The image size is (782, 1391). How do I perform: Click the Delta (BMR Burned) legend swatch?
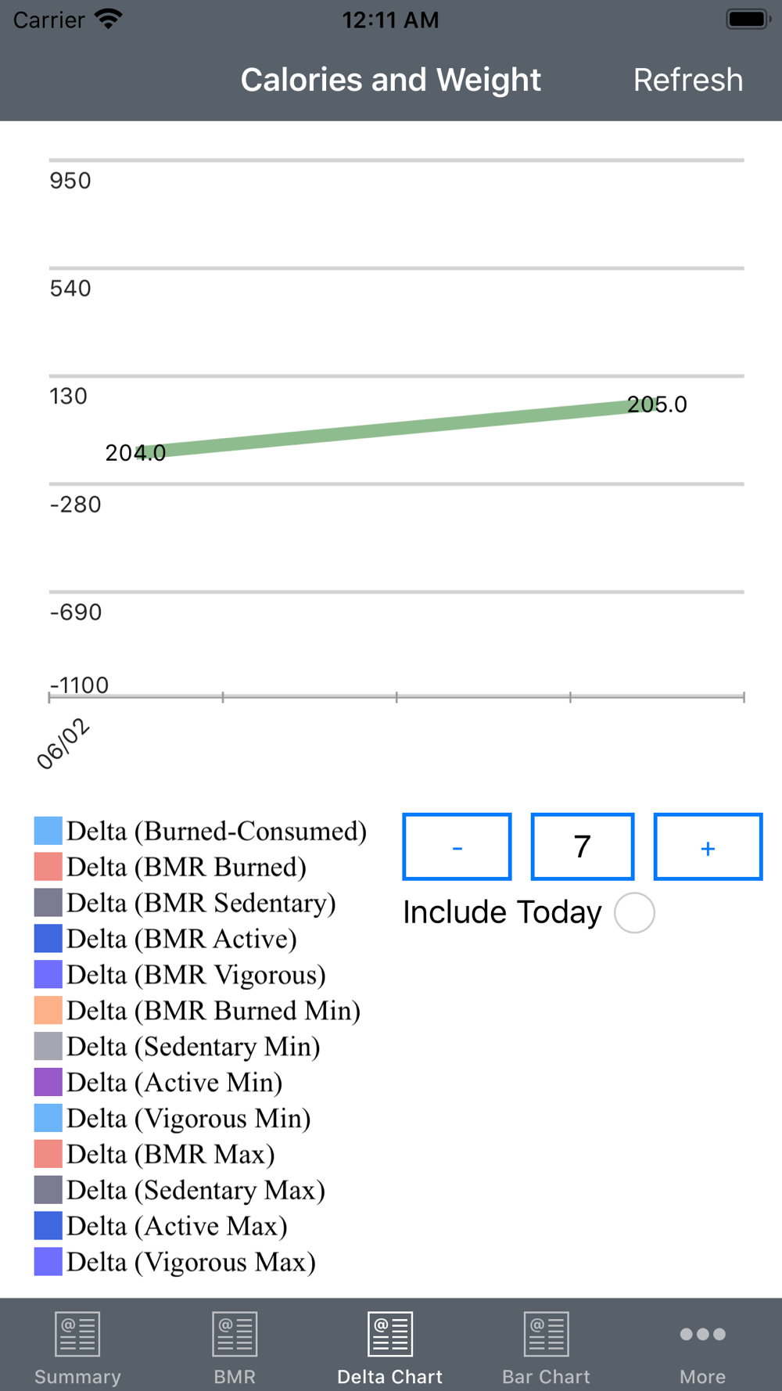pyautogui.click(x=48, y=867)
